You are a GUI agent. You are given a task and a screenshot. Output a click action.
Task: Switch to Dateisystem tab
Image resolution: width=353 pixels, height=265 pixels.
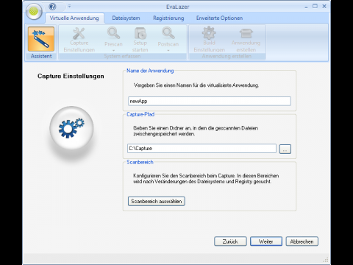point(126,18)
